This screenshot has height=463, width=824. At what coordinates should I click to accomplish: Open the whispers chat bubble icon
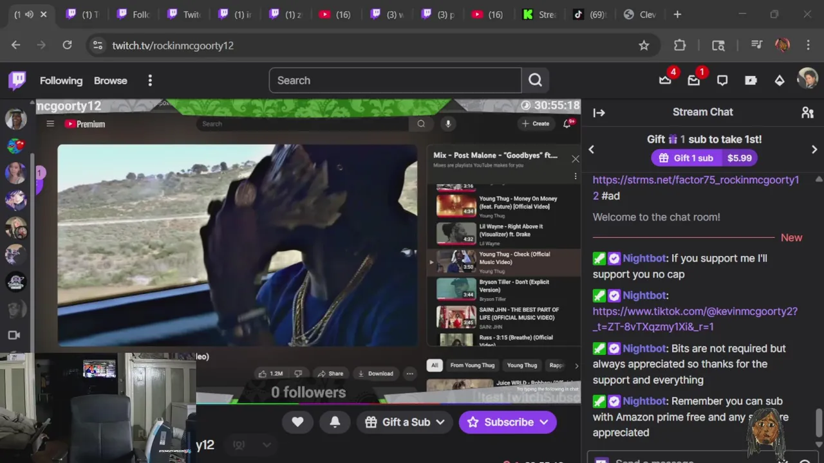pyautogui.click(x=722, y=80)
